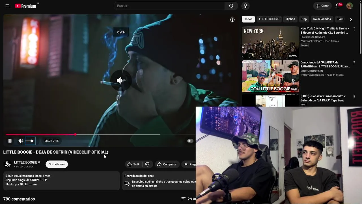This screenshot has width=362, height=204.
Task: Click the Preguntar AI button
Action: [x=189, y=164]
